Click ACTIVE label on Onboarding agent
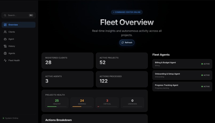The height and width of the screenshot is (123, 215). pos(206,75)
